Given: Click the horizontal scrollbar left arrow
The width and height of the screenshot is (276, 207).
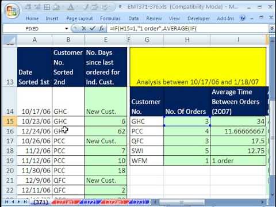Looking at the screenshot, I should 156,202.
